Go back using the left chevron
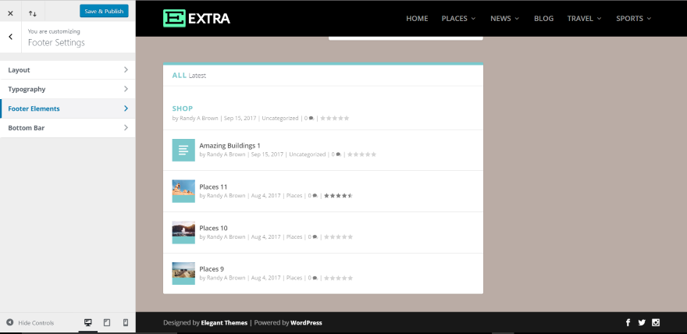The height and width of the screenshot is (334, 687). 10,37
